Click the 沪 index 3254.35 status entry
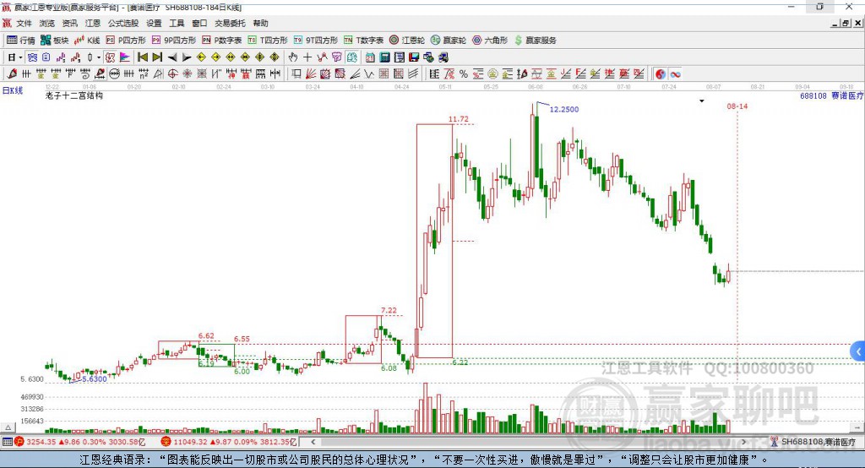 click(80, 442)
